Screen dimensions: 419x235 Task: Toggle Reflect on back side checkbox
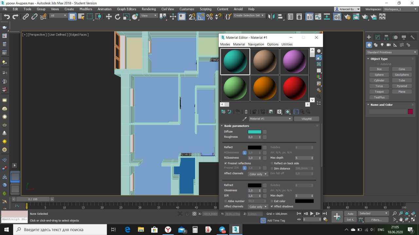click(x=272, y=163)
